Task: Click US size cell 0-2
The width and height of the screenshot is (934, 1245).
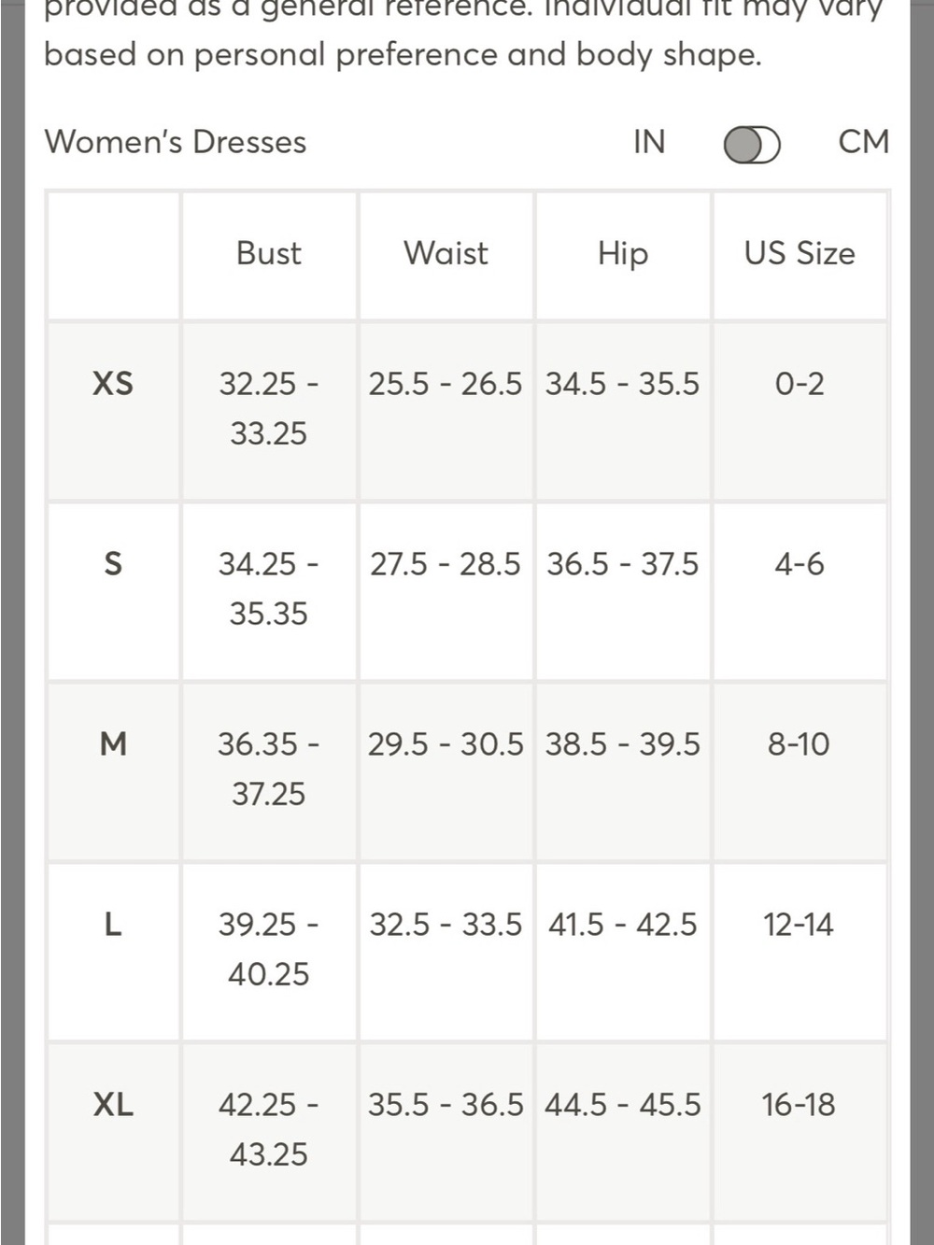Action: coord(800,384)
